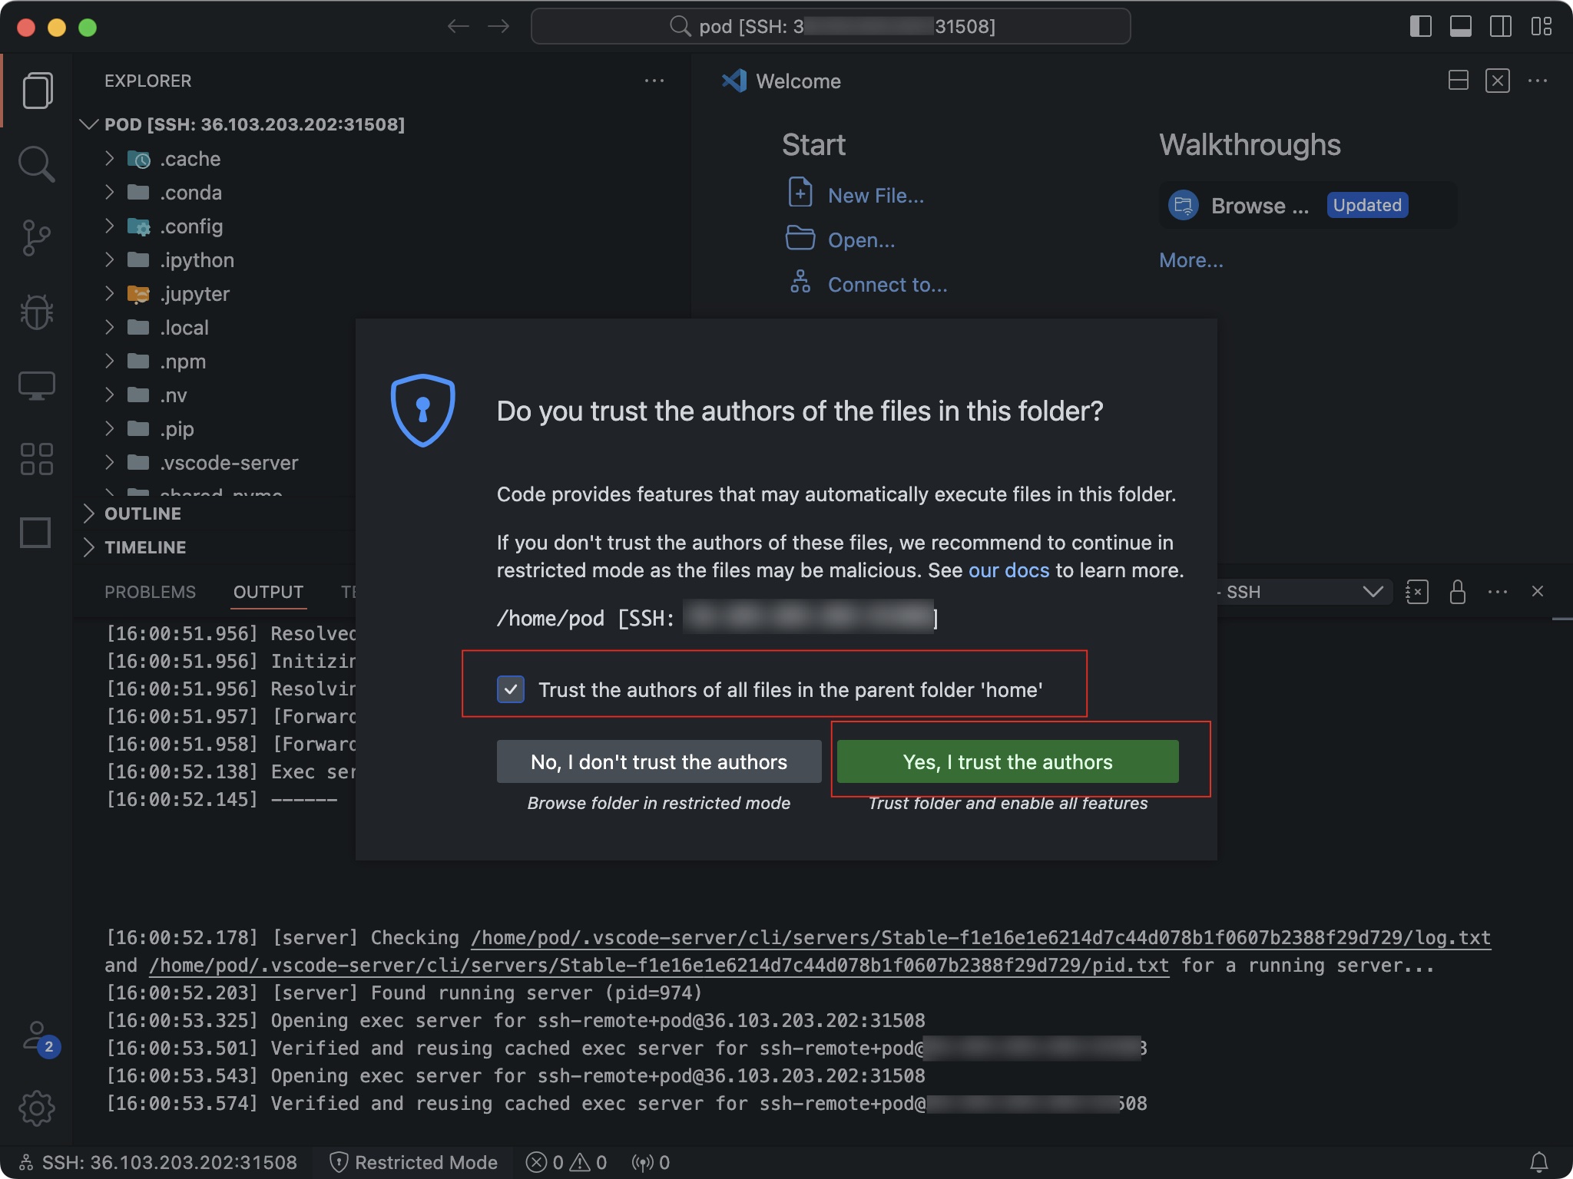This screenshot has width=1573, height=1179.
Task: Open the Run and Debug view
Action: (37, 312)
